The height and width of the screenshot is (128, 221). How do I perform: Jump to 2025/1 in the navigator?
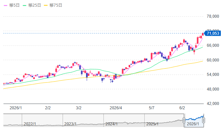(152, 124)
